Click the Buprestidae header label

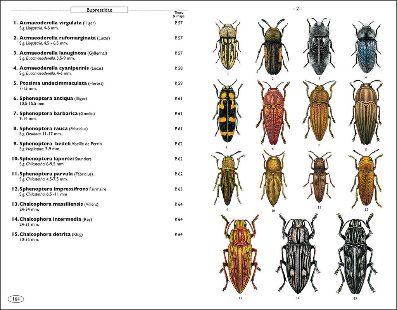pyautogui.click(x=99, y=9)
